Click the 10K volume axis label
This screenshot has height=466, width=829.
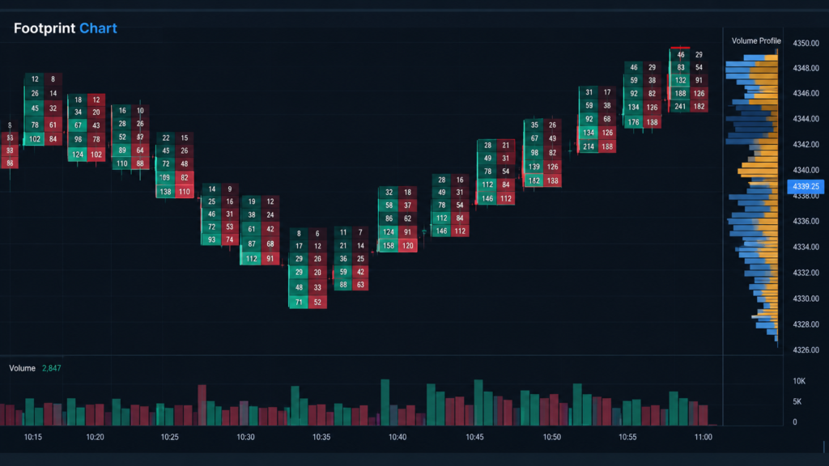[799, 381]
